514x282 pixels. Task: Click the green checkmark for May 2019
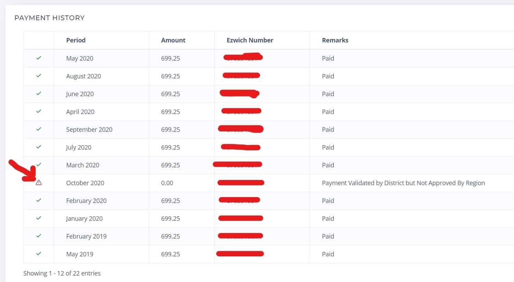click(39, 254)
